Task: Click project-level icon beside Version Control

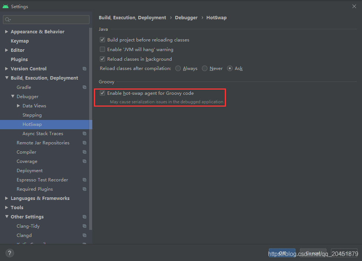Action: 85,68
